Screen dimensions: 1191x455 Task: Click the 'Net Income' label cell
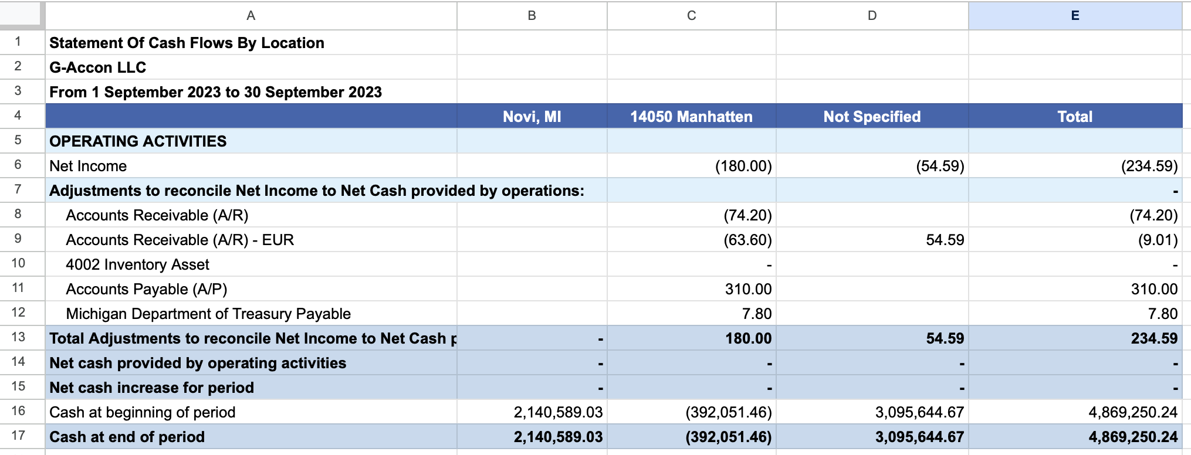coord(251,165)
